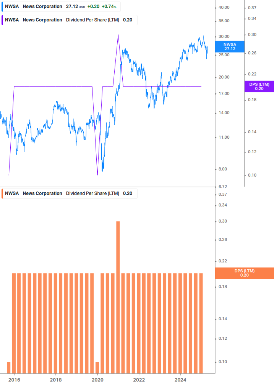Viewport: 274px width, 385px height.
Task: Click the 25.00 price axis label
Action: pyautogui.click(x=224, y=55)
